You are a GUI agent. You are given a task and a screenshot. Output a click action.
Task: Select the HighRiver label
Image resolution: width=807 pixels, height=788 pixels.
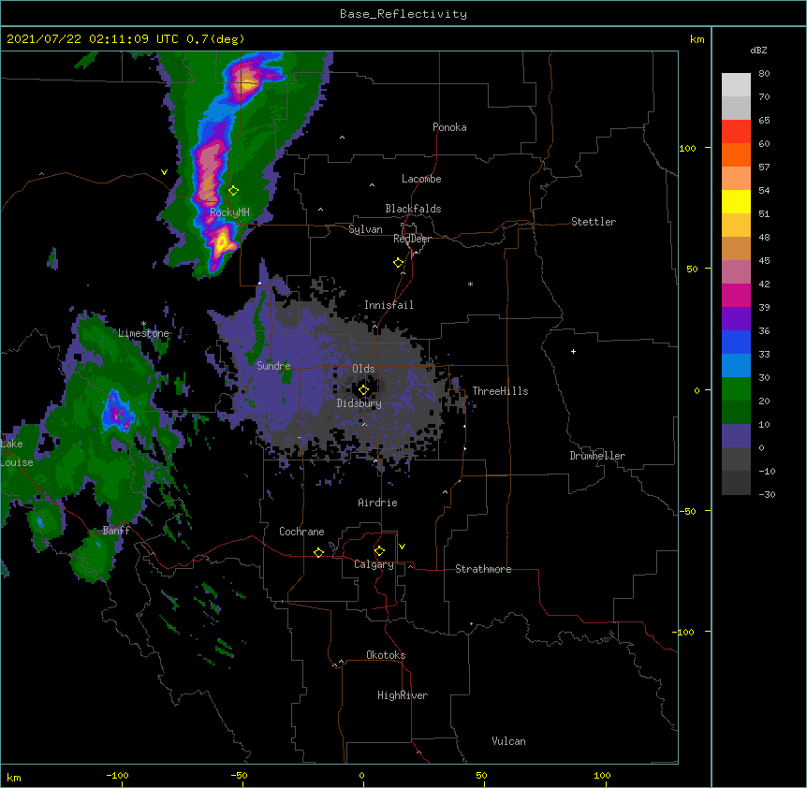(403, 695)
